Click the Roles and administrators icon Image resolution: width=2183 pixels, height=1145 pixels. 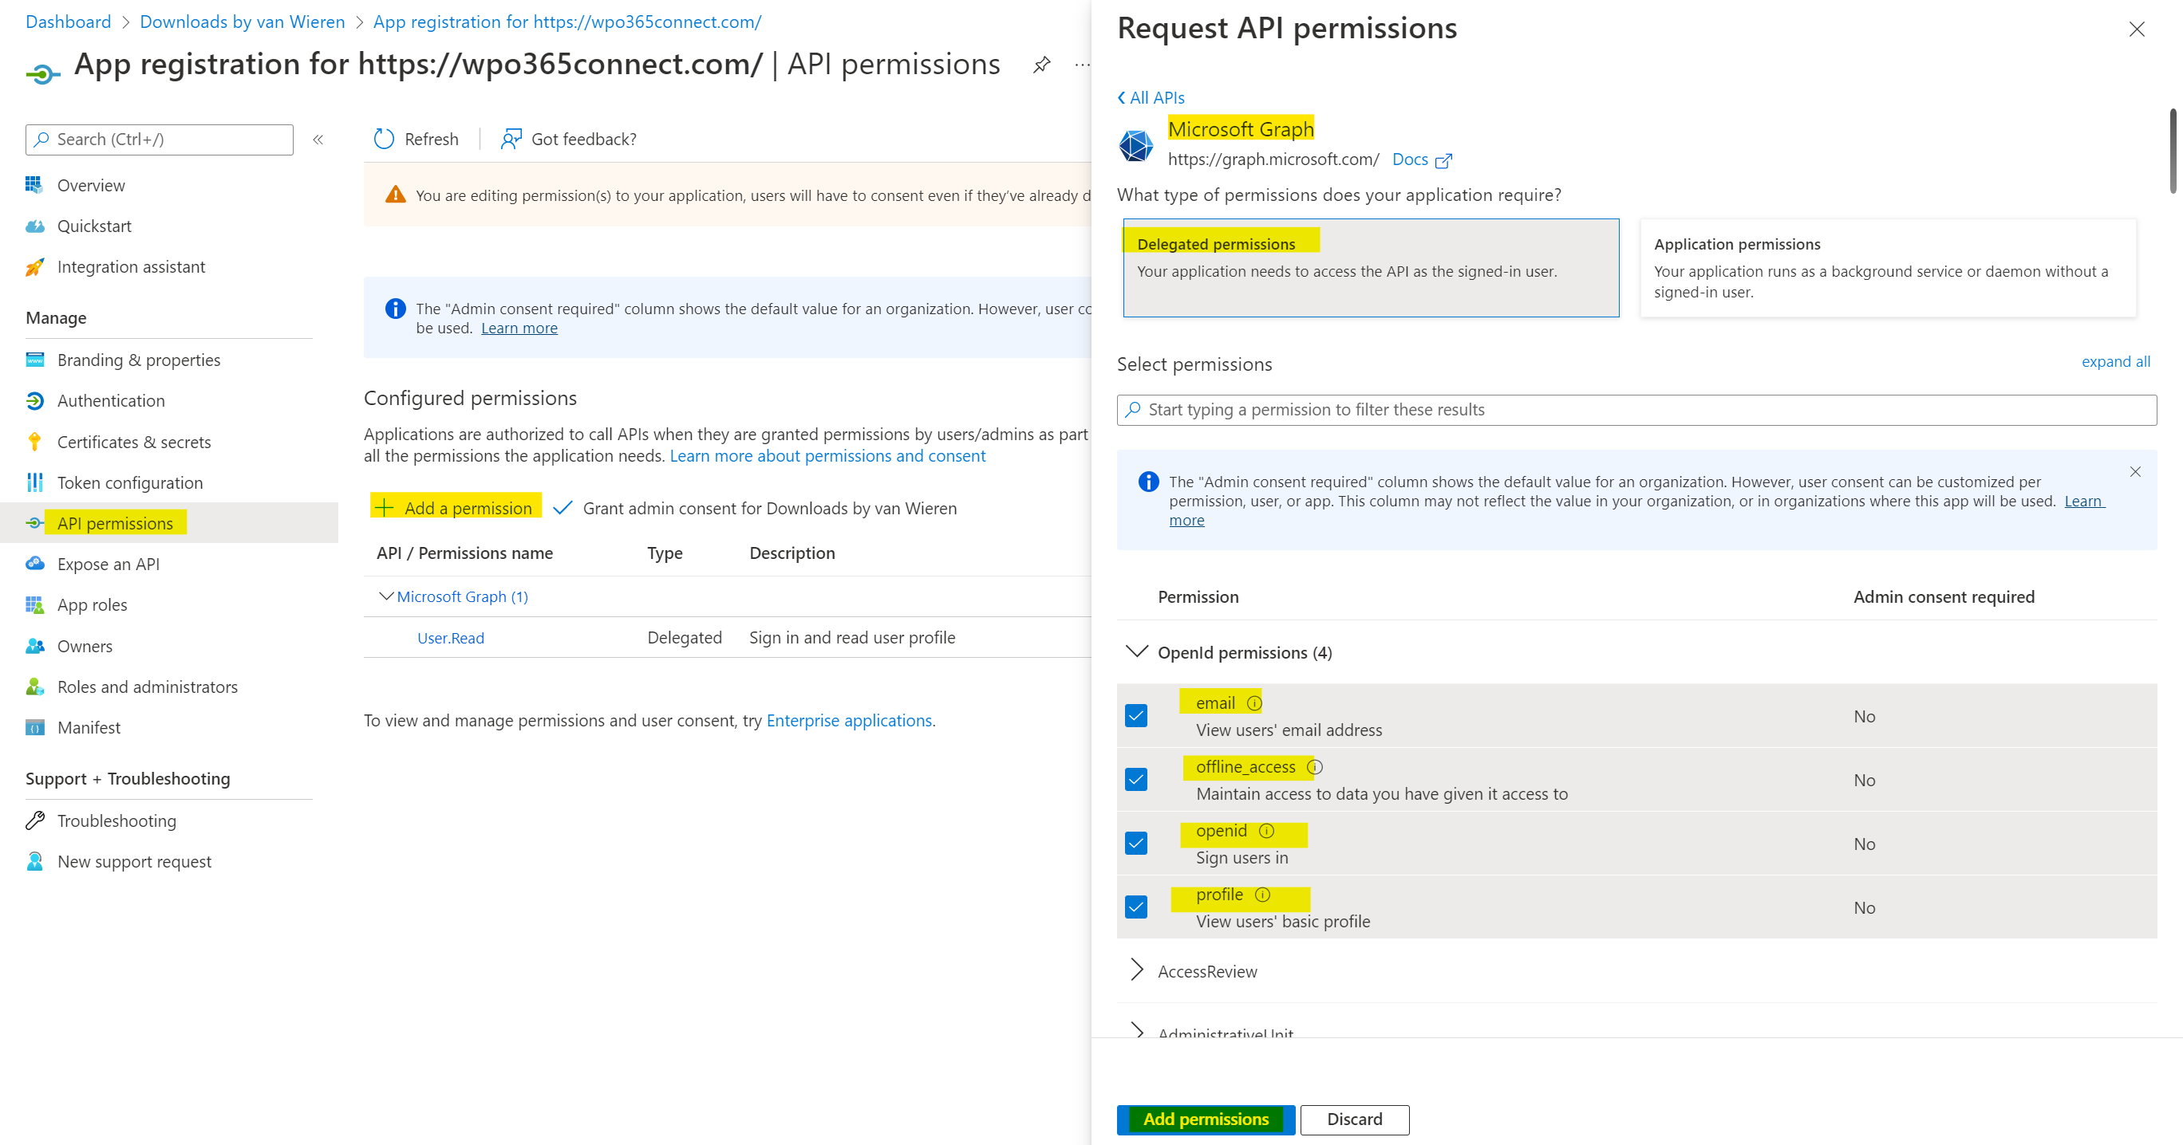click(x=34, y=687)
